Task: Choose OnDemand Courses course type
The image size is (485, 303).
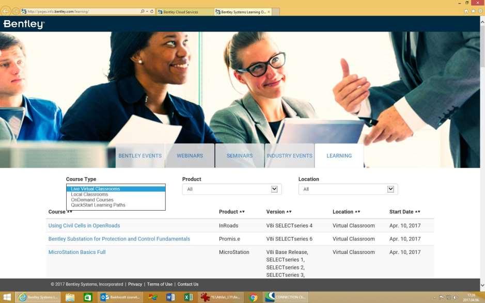Action: 116,200
